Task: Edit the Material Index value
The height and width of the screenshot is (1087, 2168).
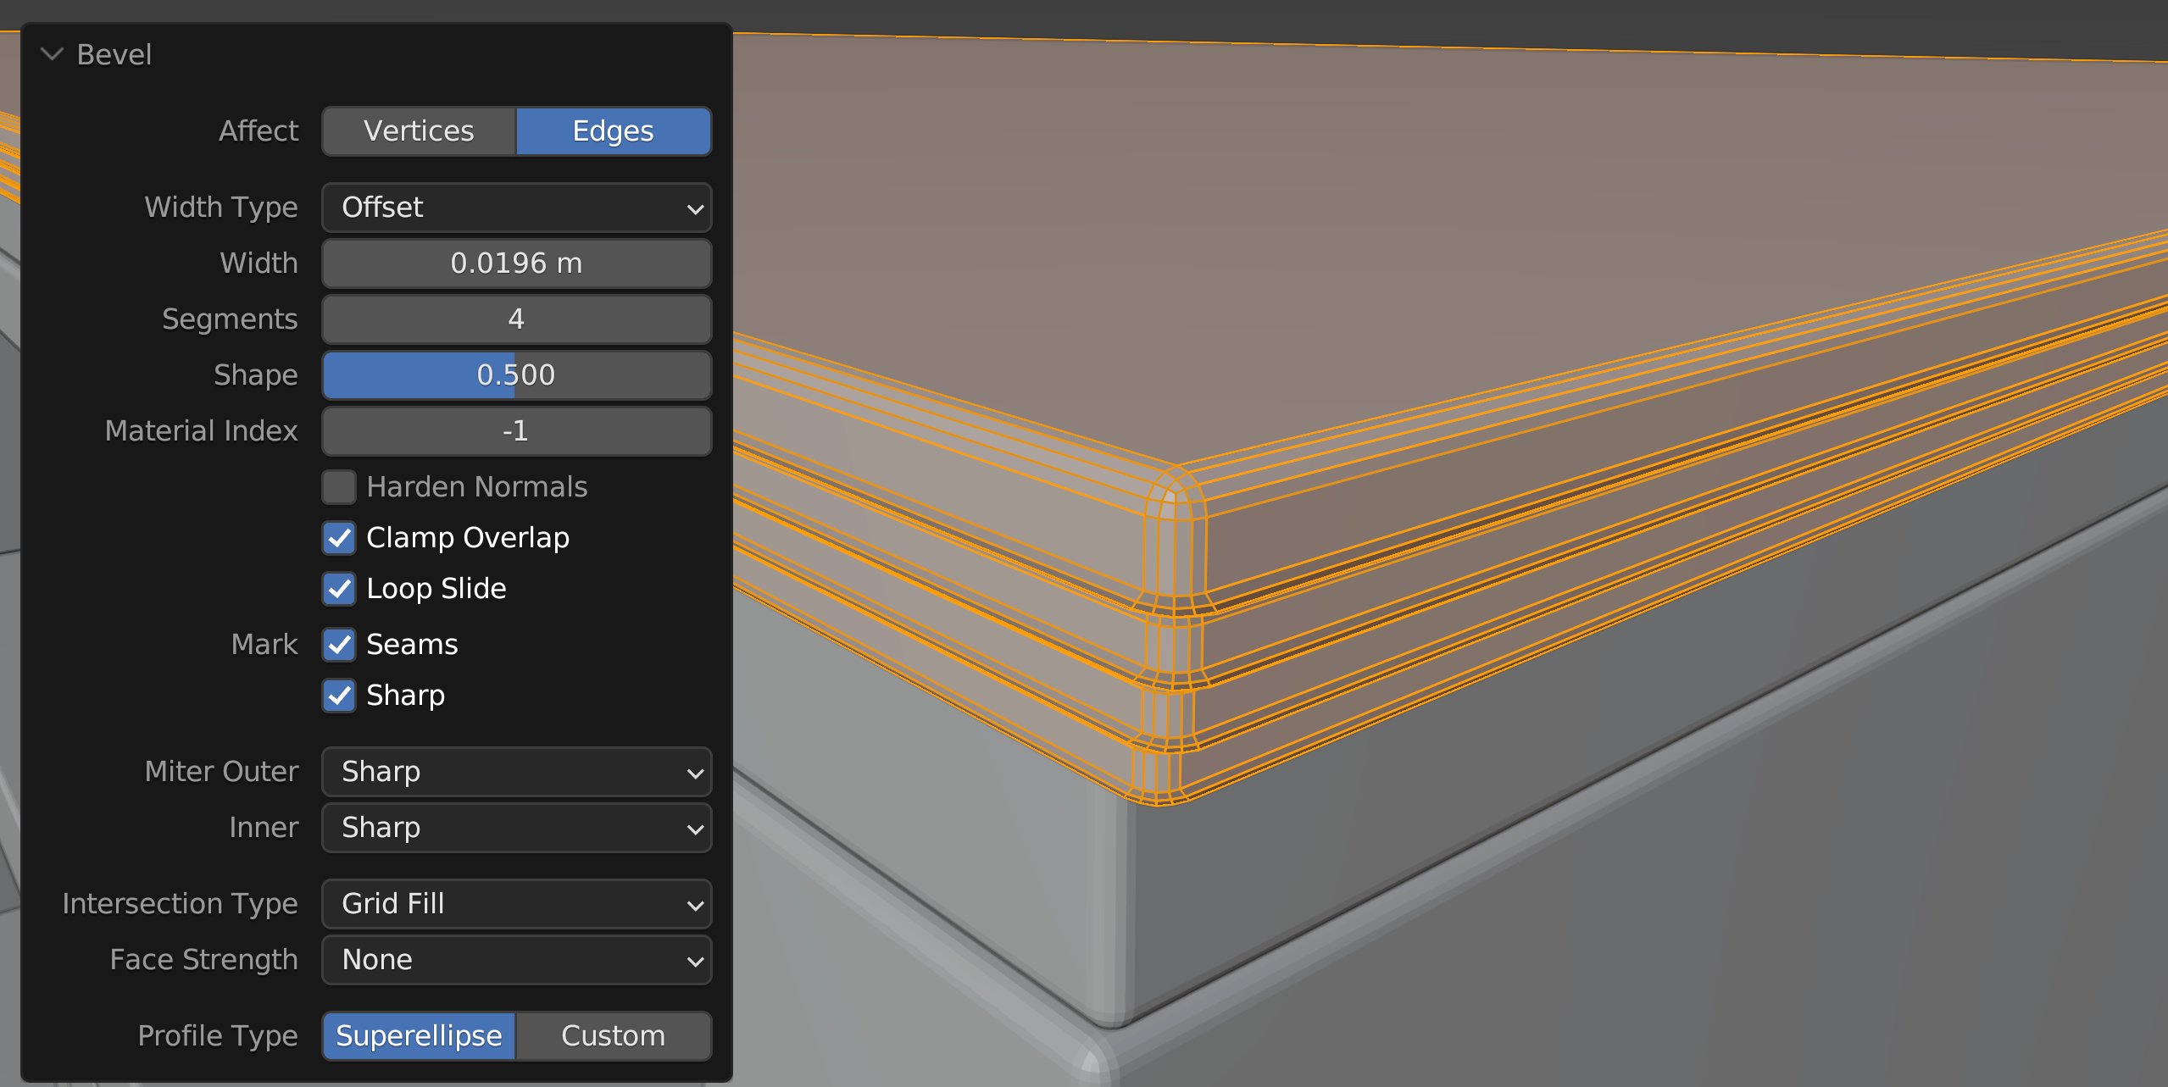Action: tap(516, 430)
